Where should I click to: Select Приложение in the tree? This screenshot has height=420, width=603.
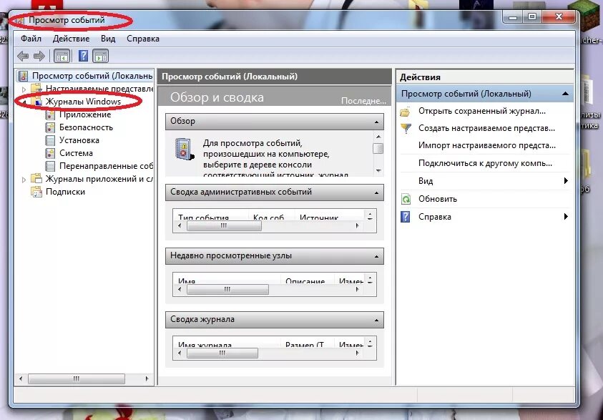point(85,114)
